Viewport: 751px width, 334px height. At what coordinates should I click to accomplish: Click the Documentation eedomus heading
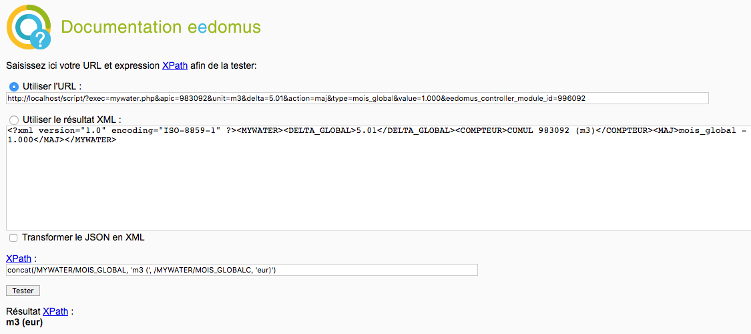[161, 27]
